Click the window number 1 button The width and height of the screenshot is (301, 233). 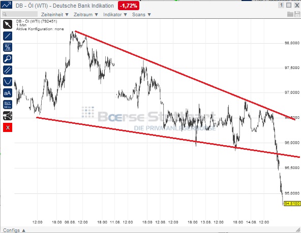tap(281, 5)
